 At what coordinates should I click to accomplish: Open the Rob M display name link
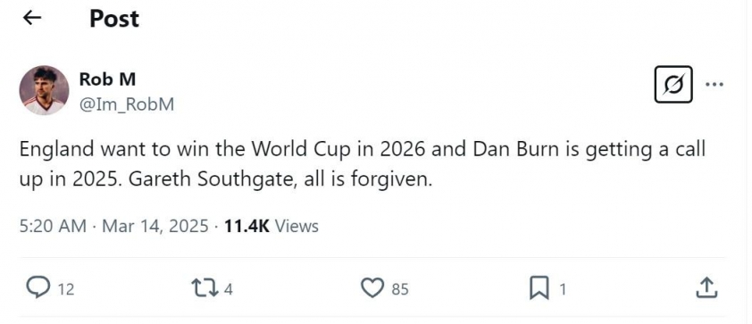pyautogui.click(x=107, y=79)
